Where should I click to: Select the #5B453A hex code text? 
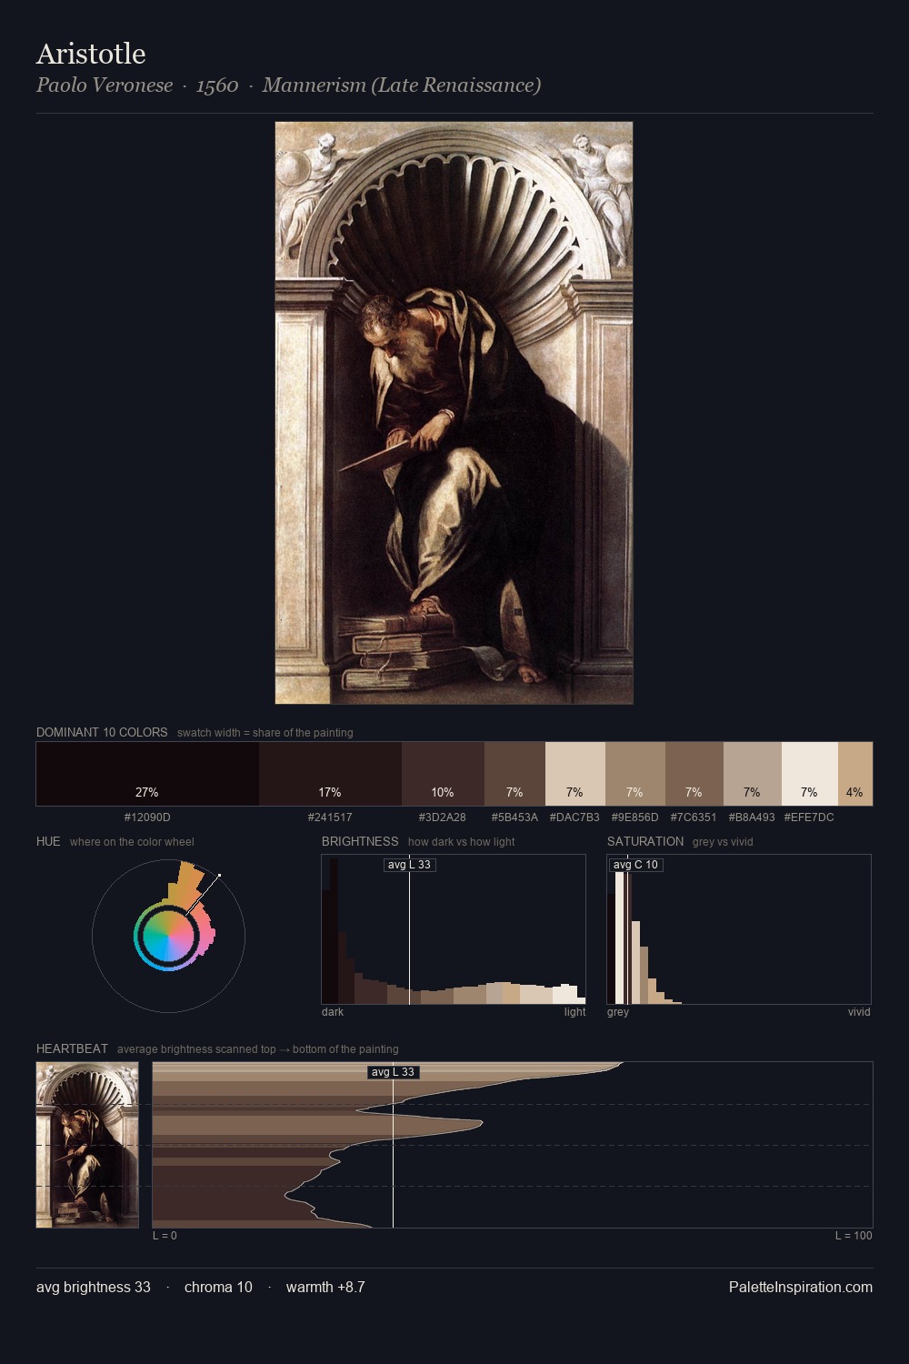pos(514,817)
